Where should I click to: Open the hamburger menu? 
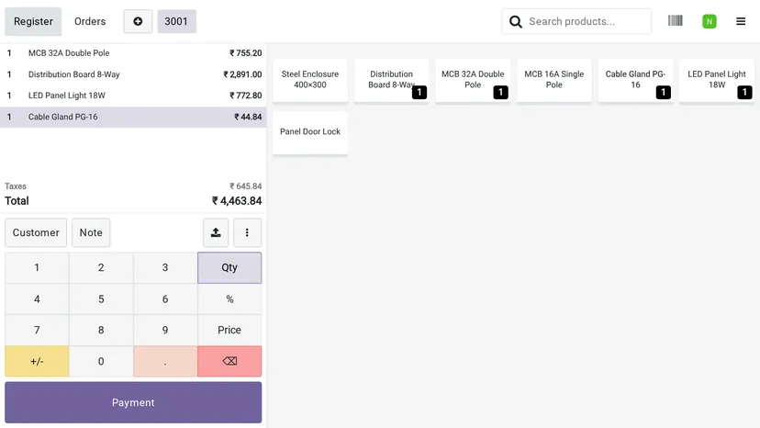pyautogui.click(x=741, y=21)
